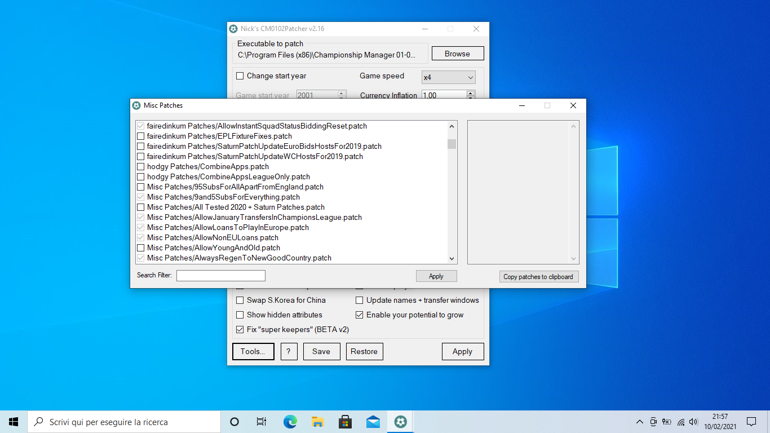Check Update names + transfer windows
Viewport: 770px width, 433px height.
[x=360, y=301]
